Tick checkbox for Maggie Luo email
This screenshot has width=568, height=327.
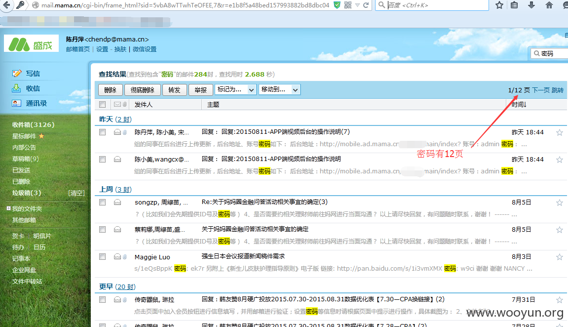point(103,256)
